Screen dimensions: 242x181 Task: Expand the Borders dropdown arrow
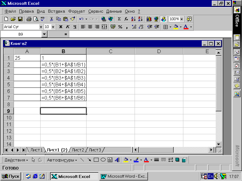(170, 27)
